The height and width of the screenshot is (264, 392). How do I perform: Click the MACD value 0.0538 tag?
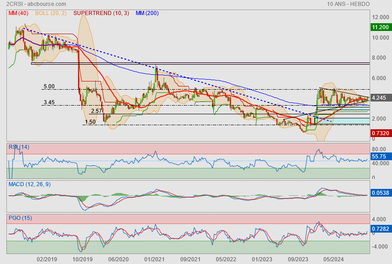381,193
